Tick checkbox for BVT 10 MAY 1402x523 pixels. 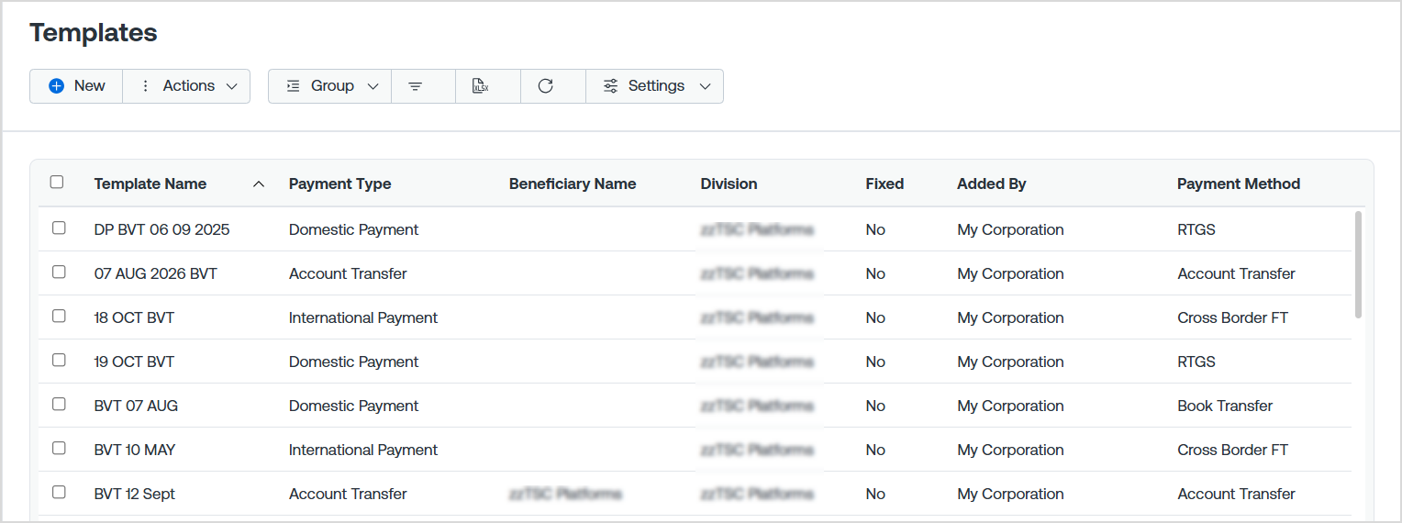59,449
